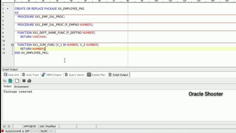This screenshot has width=236, height=133.
Task: Switch to the Auto Trace tab
Action: pyautogui.click(x=31, y=75)
